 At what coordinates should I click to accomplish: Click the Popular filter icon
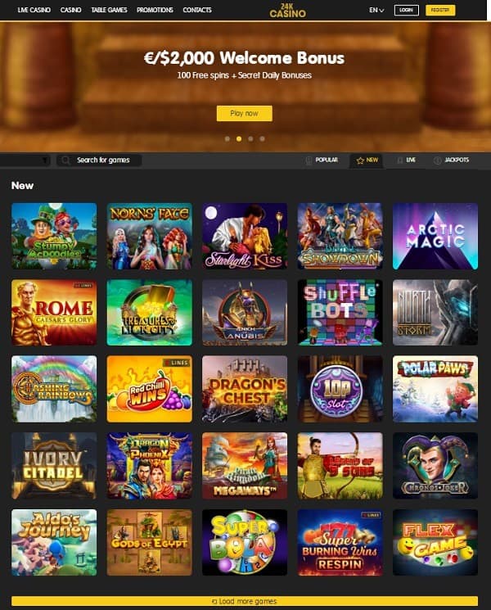tap(309, 160)
